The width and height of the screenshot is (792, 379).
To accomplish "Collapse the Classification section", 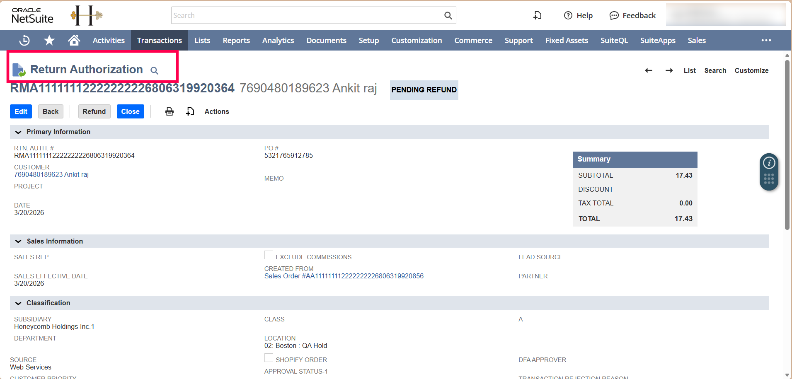I will click(x=18, y=303).
